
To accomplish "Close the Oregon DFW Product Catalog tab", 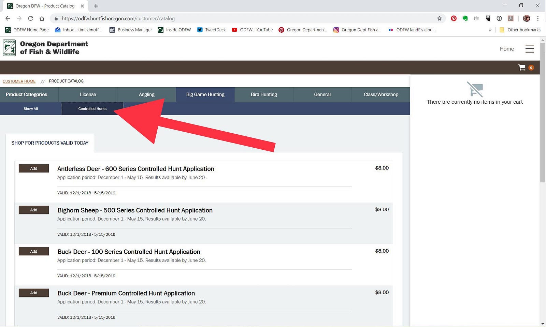I will (82, 6).
